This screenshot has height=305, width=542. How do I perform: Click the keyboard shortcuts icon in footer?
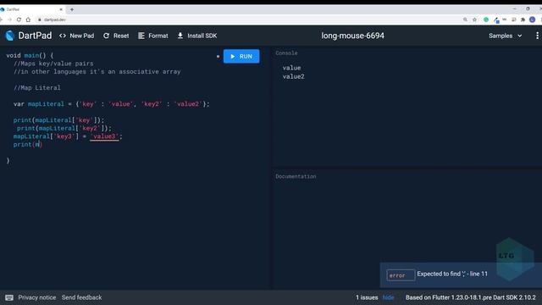pyautogui.click(x=9, y=297)
